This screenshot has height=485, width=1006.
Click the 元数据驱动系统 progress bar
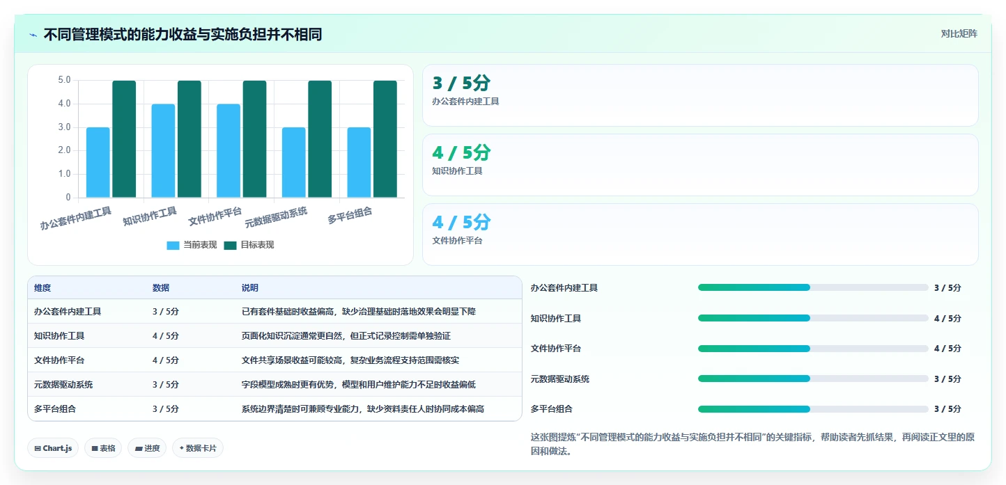click(x=813, y=379)
